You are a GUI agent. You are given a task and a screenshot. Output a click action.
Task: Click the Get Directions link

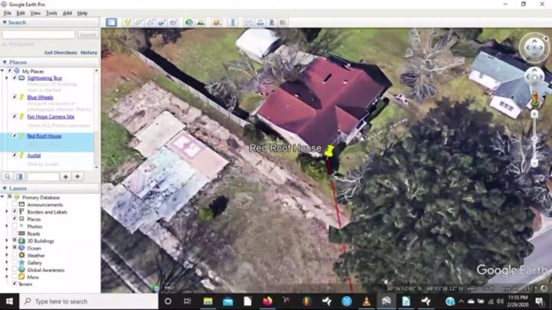click(61, 52)
